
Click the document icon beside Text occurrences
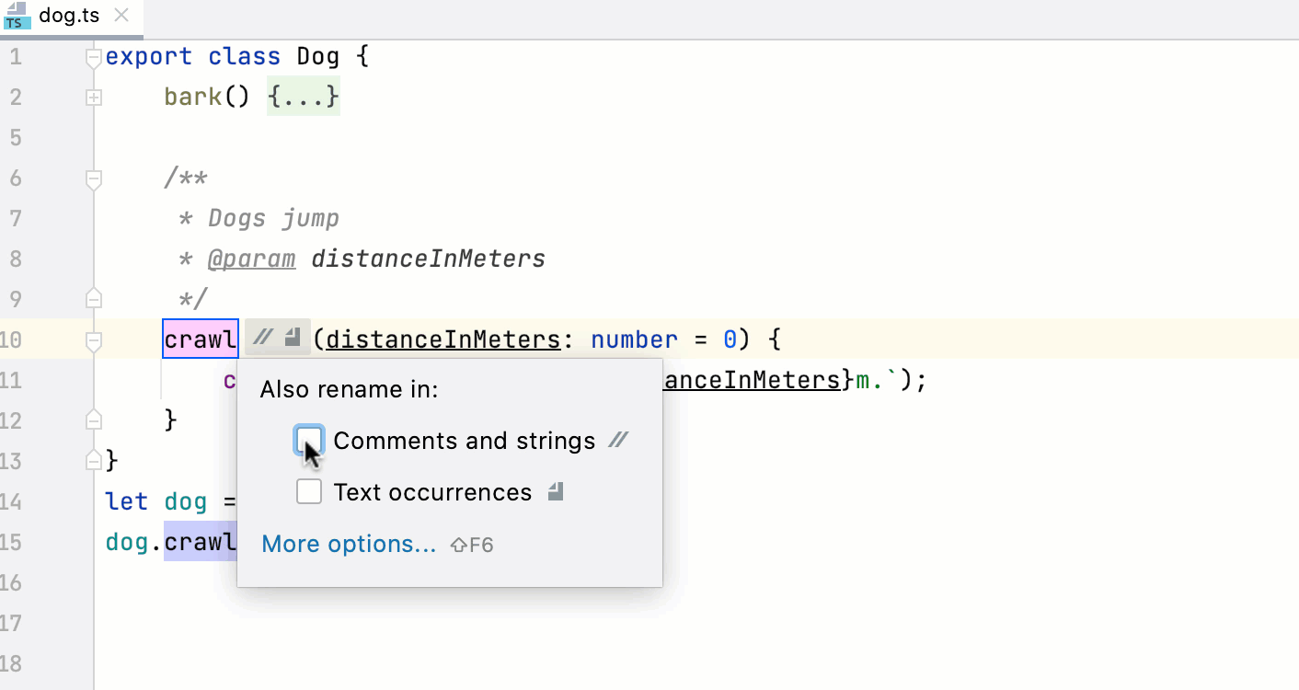point(555,492)
